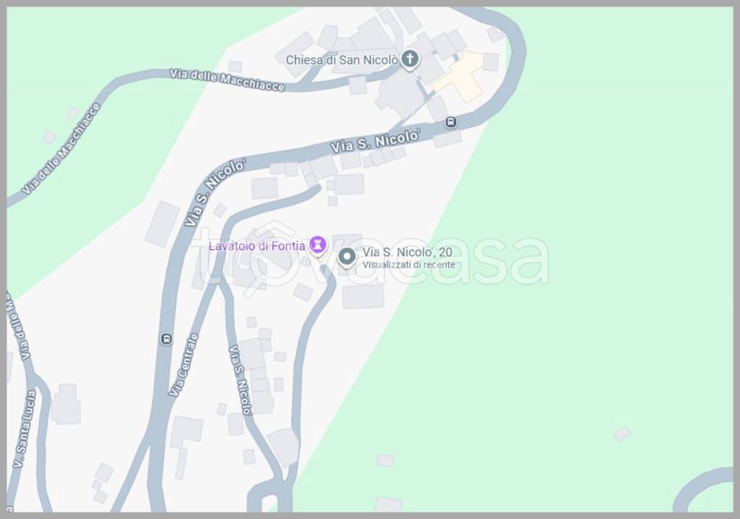Select the vertical Via S. Nicolo' label at bottom
Viewport: 740px width, 519px height.
[240, 380]
